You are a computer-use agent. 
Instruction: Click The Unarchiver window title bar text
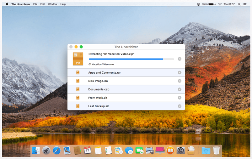tap(126, 47)
